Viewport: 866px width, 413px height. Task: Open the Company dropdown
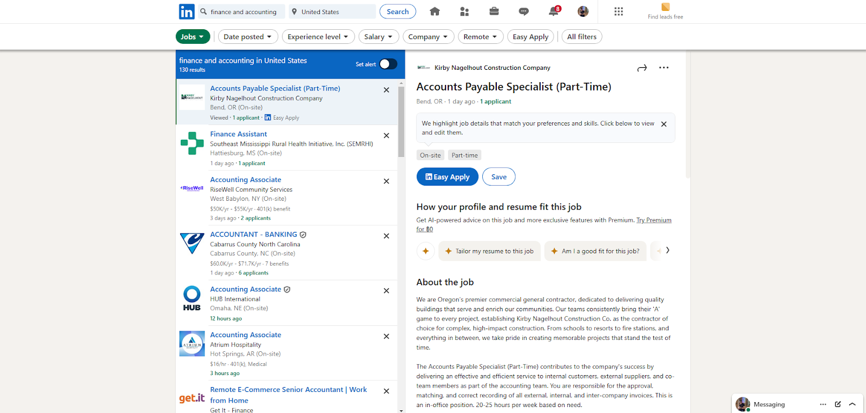pos(429,37)
